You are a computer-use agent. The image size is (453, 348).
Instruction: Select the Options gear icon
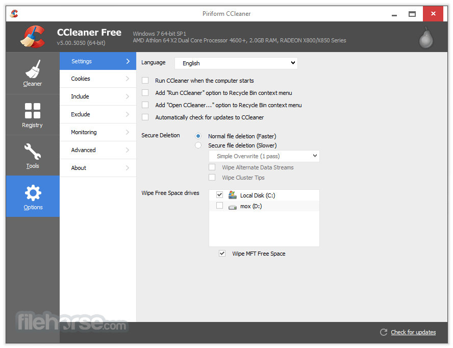point(33,193)
